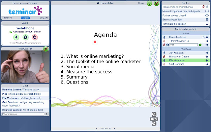Click the 100% zoom level indicator
The width and height of the screenshot is (211, 132).
[154, 119]
